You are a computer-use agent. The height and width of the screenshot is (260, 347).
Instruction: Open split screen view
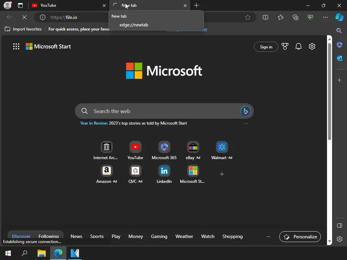265,17
